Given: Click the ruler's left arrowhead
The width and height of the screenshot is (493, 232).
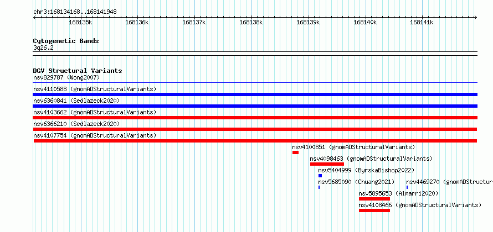Looking at the screenshot, I should click(x=34, y=17).
